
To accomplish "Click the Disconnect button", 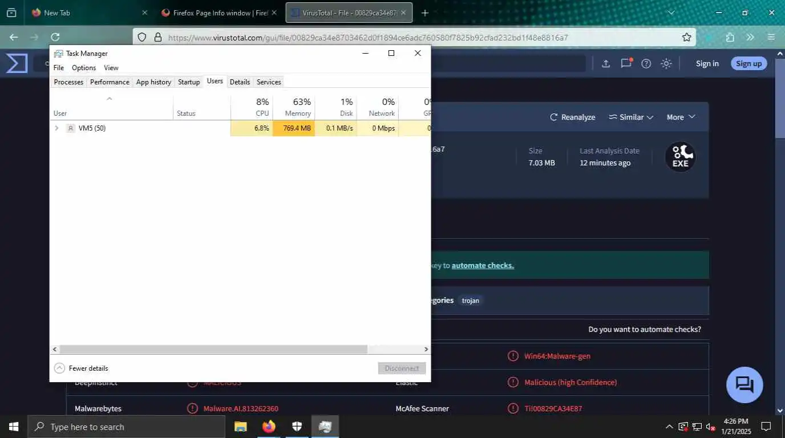I will coord(402,368).
